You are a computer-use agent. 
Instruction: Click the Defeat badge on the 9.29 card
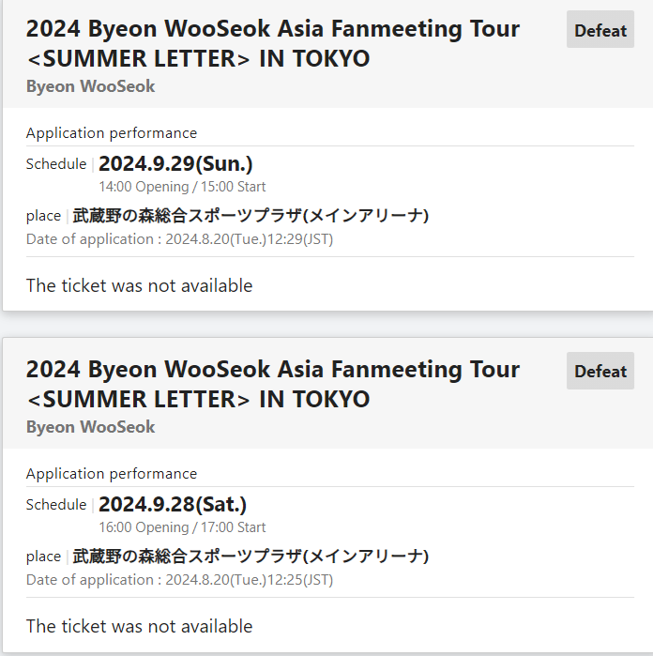click(x=600, y=30)
